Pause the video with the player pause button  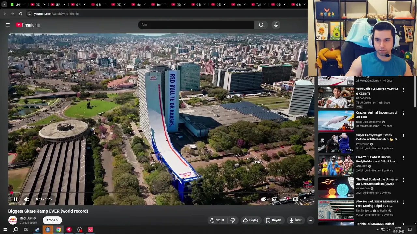(x=15, y=199)
